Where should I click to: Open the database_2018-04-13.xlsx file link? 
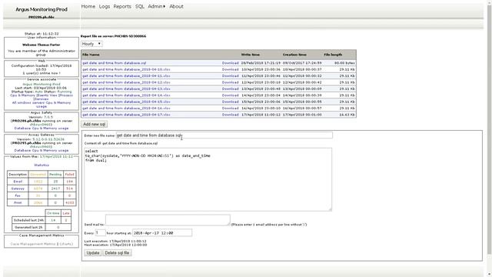pyautogui.click(x=126, y=89)
